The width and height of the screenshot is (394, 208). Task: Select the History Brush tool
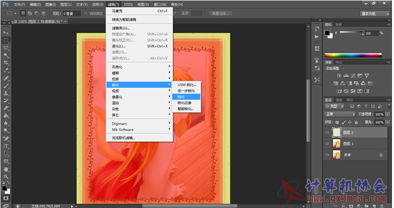pyautogui.click(x=6, y=101)
